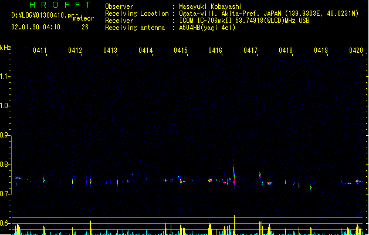Click the meteor count label
Viewport: 369px width, 235px height.
83,18
